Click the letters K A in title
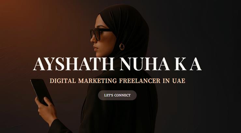Viewport: 241px width, 133px height. pos(188,64)
